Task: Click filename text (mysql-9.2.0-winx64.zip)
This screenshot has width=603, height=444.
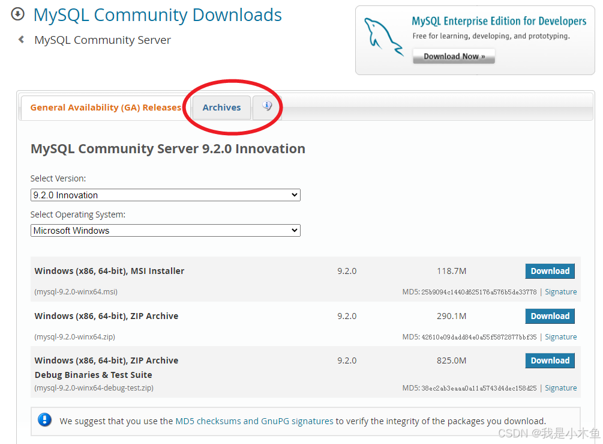Action: tap(74, 337)
